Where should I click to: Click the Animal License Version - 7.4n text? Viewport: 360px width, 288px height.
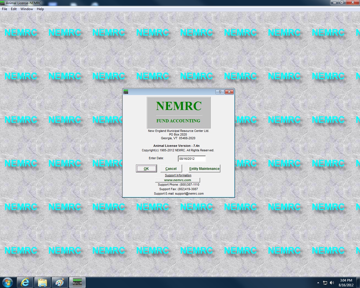pyautogui.click(x=176, y=146)
